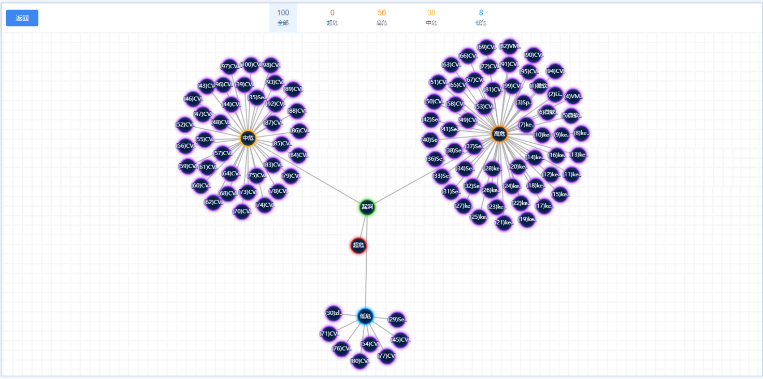Select the blue 低危 hub node
Viewport: 763px width, 379px height.
pos(366,316)
